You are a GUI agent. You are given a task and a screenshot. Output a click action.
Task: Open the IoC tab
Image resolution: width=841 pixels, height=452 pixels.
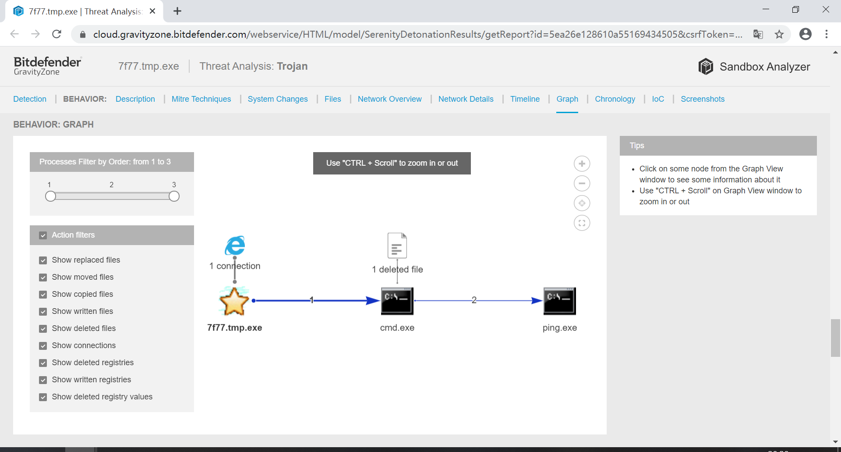point(658,99)
